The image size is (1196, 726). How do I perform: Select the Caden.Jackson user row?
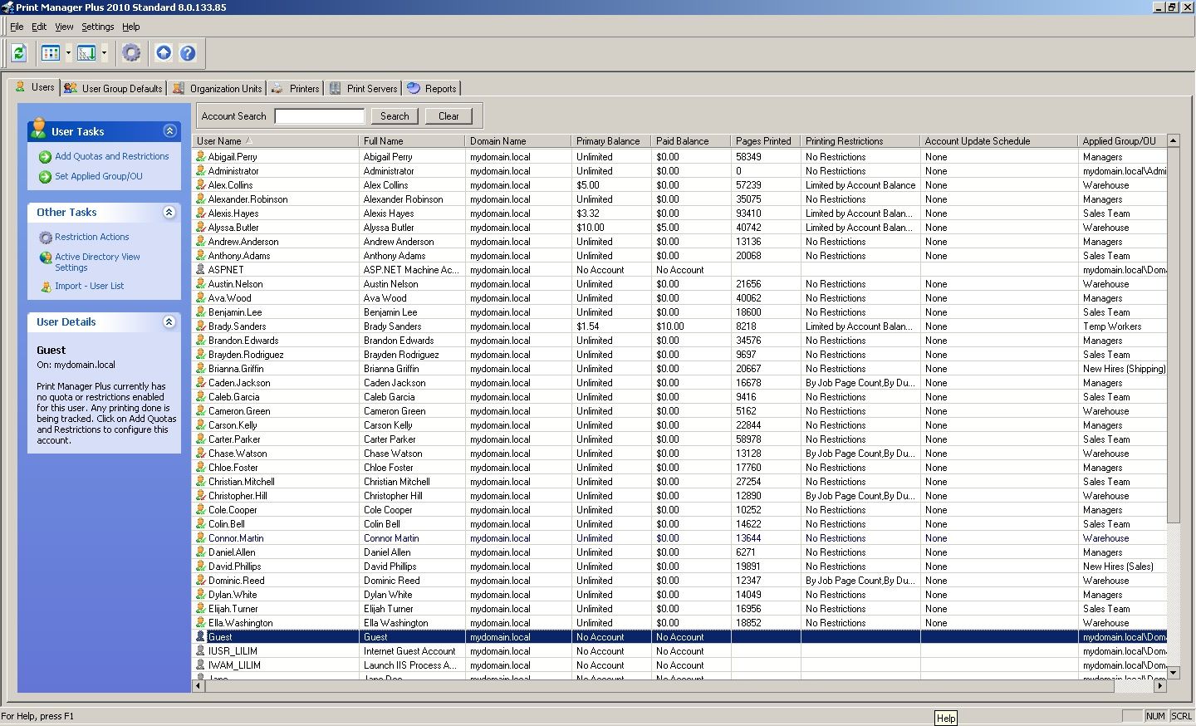pos(679,383)
